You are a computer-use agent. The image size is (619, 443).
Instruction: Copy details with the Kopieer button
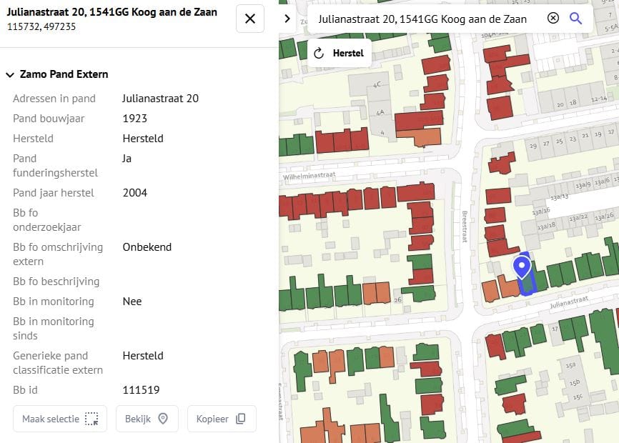[222, 419]
